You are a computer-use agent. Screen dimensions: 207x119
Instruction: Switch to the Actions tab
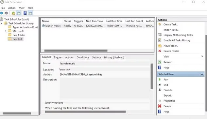pyautogui.click(x=69, y=57)
